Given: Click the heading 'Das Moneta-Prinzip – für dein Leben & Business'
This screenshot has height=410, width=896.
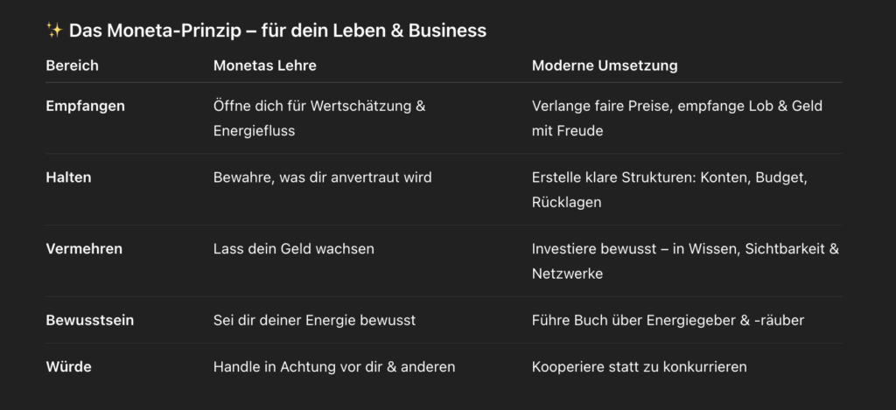Looking at the screenshot, I should point(277,31).
